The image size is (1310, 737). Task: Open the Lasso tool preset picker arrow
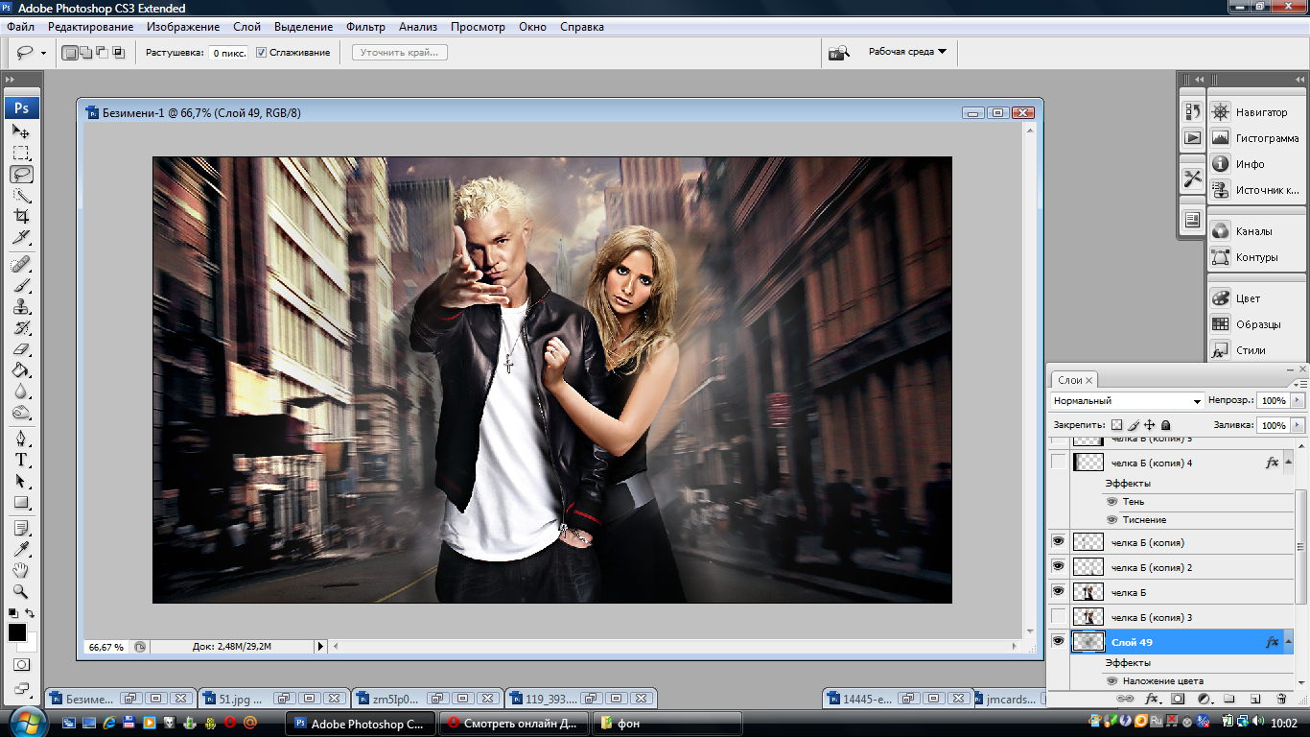click(x=43, y=54)
